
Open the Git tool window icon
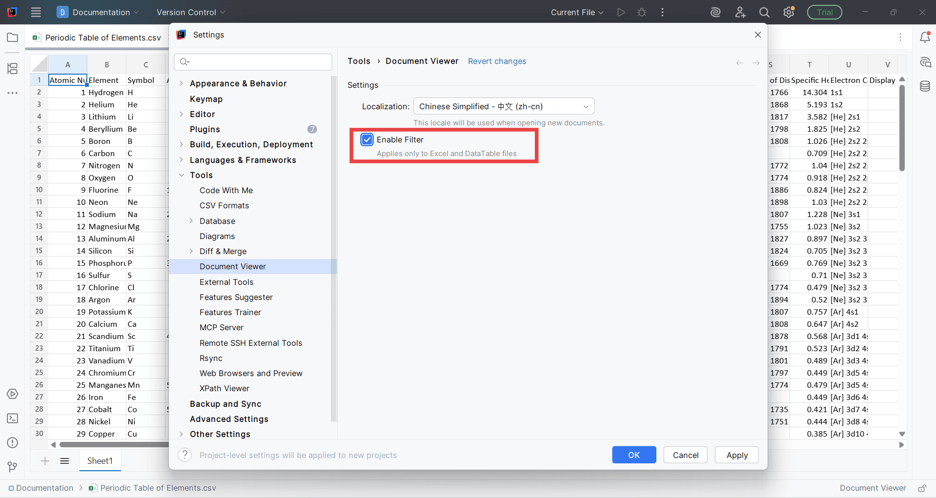(x=13, y=467)
